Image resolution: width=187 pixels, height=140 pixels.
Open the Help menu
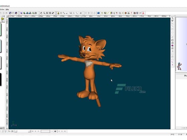point(7,9)
